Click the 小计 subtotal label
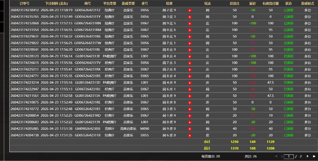Viewport: 318px width, 161px height. [207, 142]
